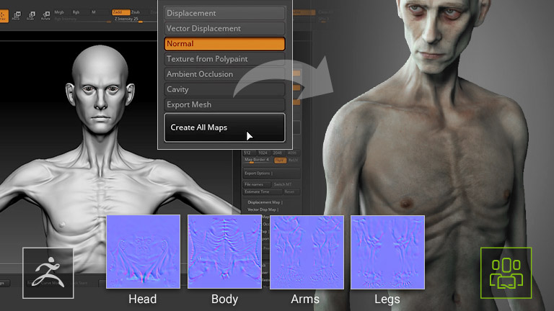Expand the Vector Disp Map section
554x311 pixels.
tap(264, 210)
